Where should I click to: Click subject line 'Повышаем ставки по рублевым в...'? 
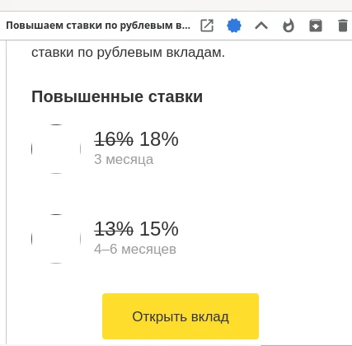pyautogui.click(x=98, y=26)
